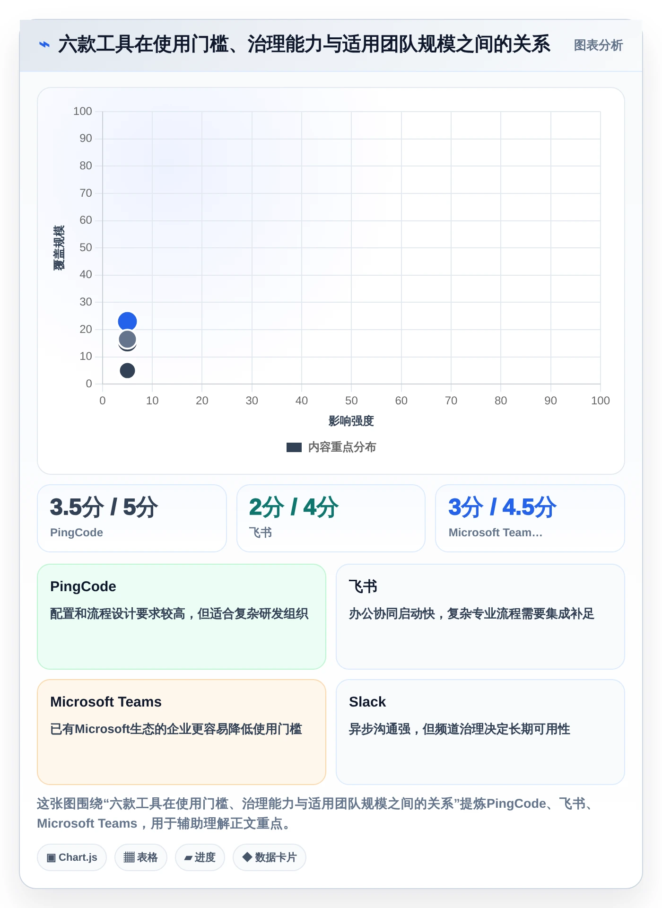
Task: Open the Microsoft Team… 3分 / 4.5分 card
Action: pyautogui.click(x=530, y=518)
